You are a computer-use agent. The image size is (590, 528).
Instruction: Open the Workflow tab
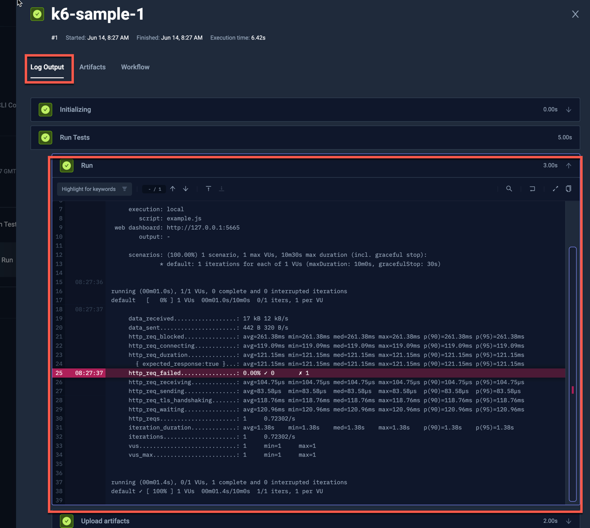[x=135, y=67]
